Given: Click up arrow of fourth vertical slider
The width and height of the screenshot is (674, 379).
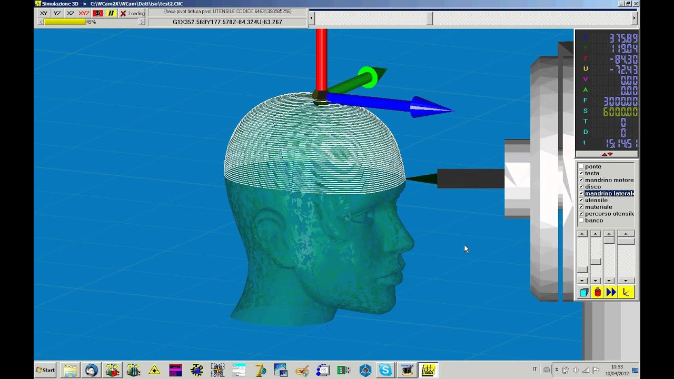Looking at the screenshot, I should [x=626, y=234].
